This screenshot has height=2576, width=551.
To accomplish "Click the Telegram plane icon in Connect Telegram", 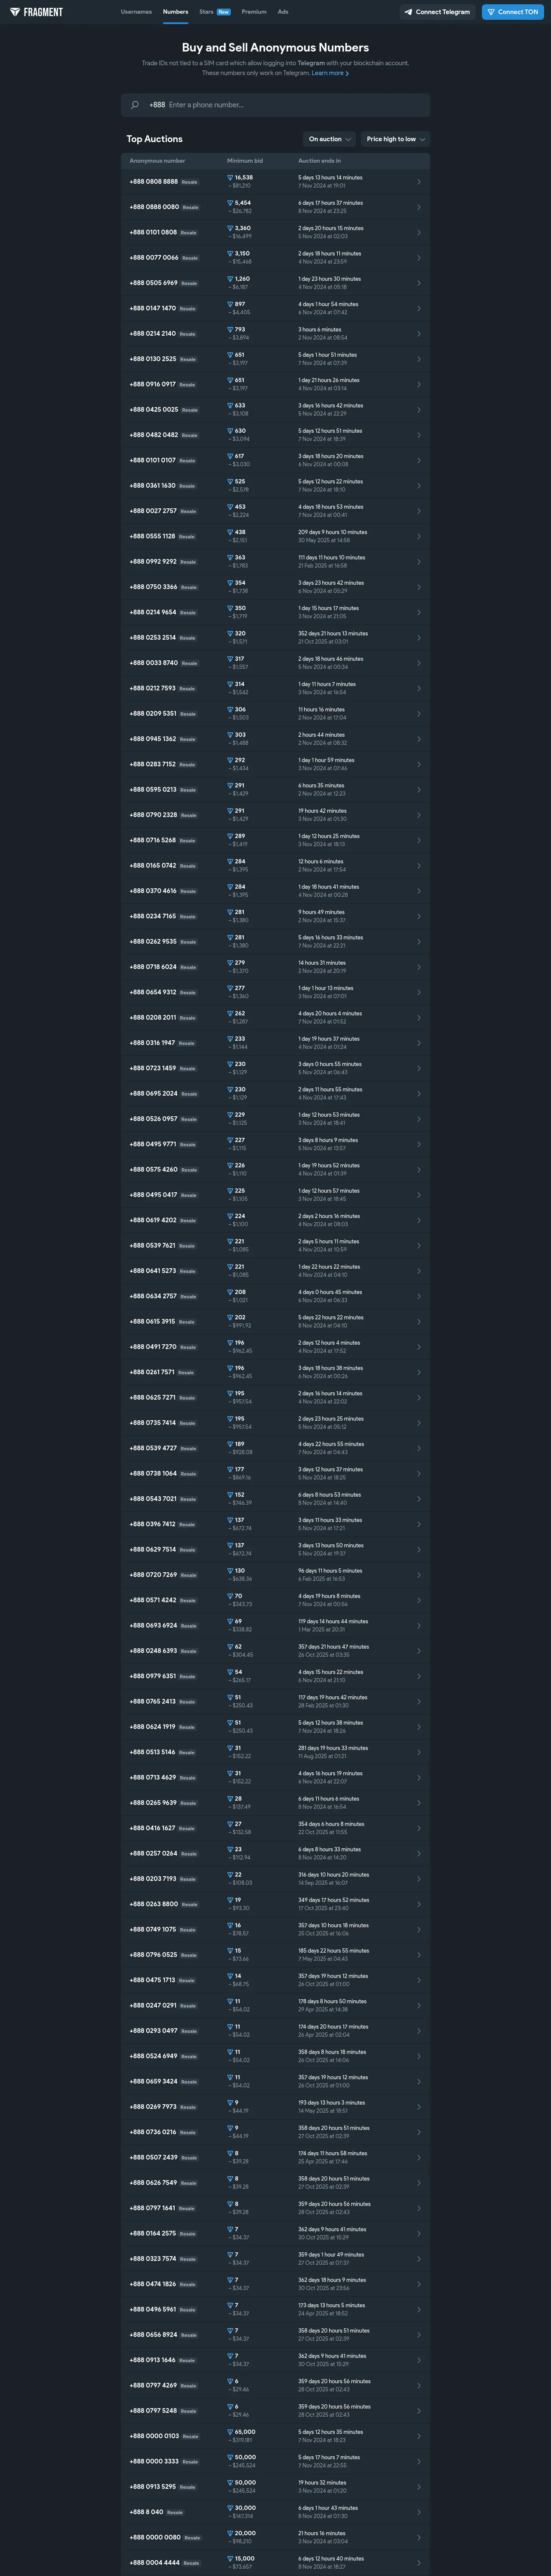I will tap(408, 12).
